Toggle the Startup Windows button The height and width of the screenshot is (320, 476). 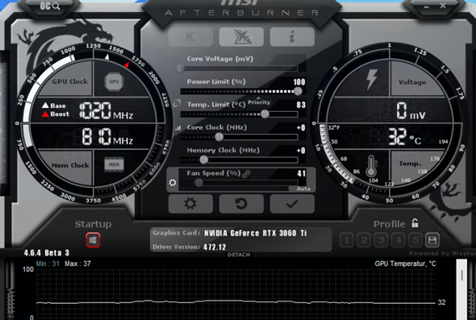coord(93,240)
